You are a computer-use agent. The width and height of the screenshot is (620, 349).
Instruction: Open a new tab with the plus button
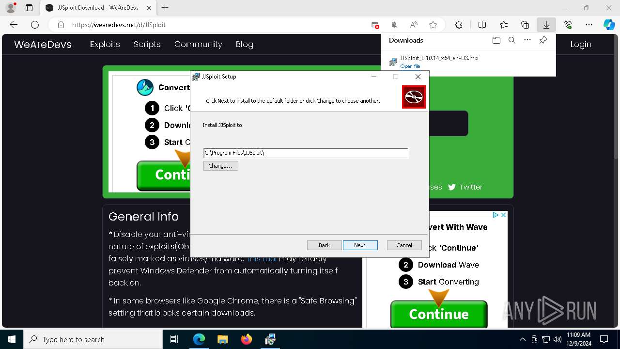coord(165,8)
